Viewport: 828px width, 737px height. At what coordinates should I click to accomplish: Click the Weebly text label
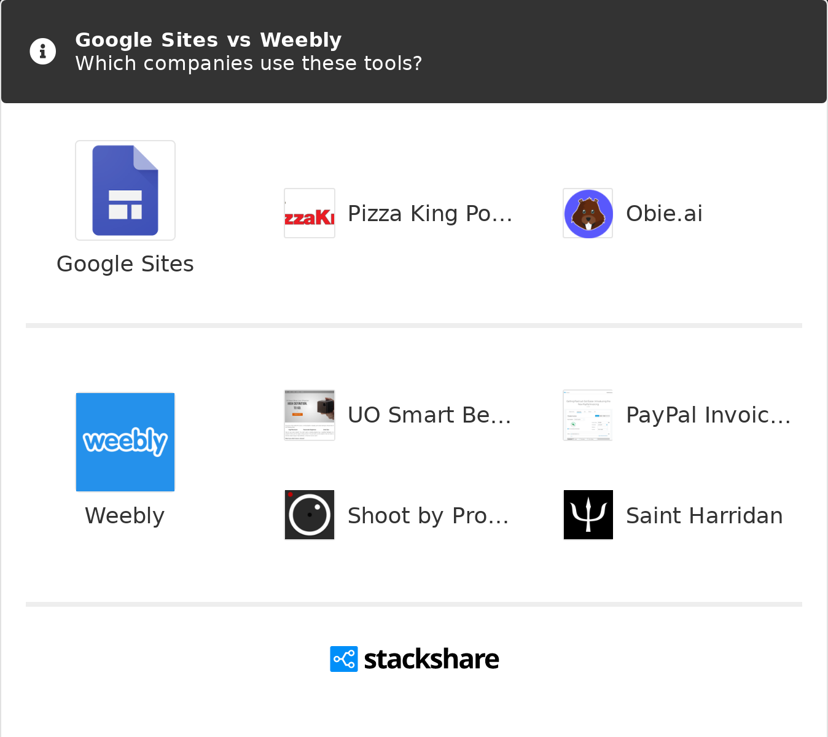125,516
